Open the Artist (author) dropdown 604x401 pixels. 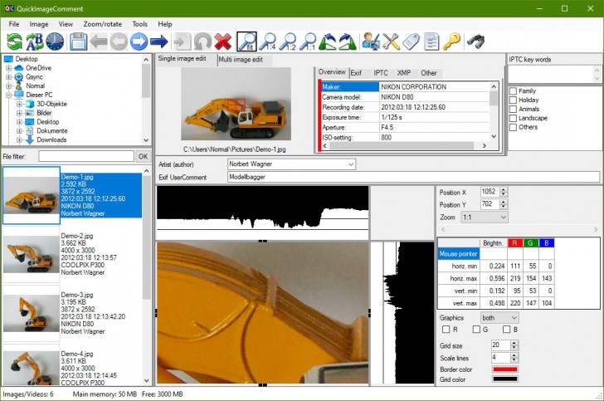pyautogui.click(x=350, y=164)
